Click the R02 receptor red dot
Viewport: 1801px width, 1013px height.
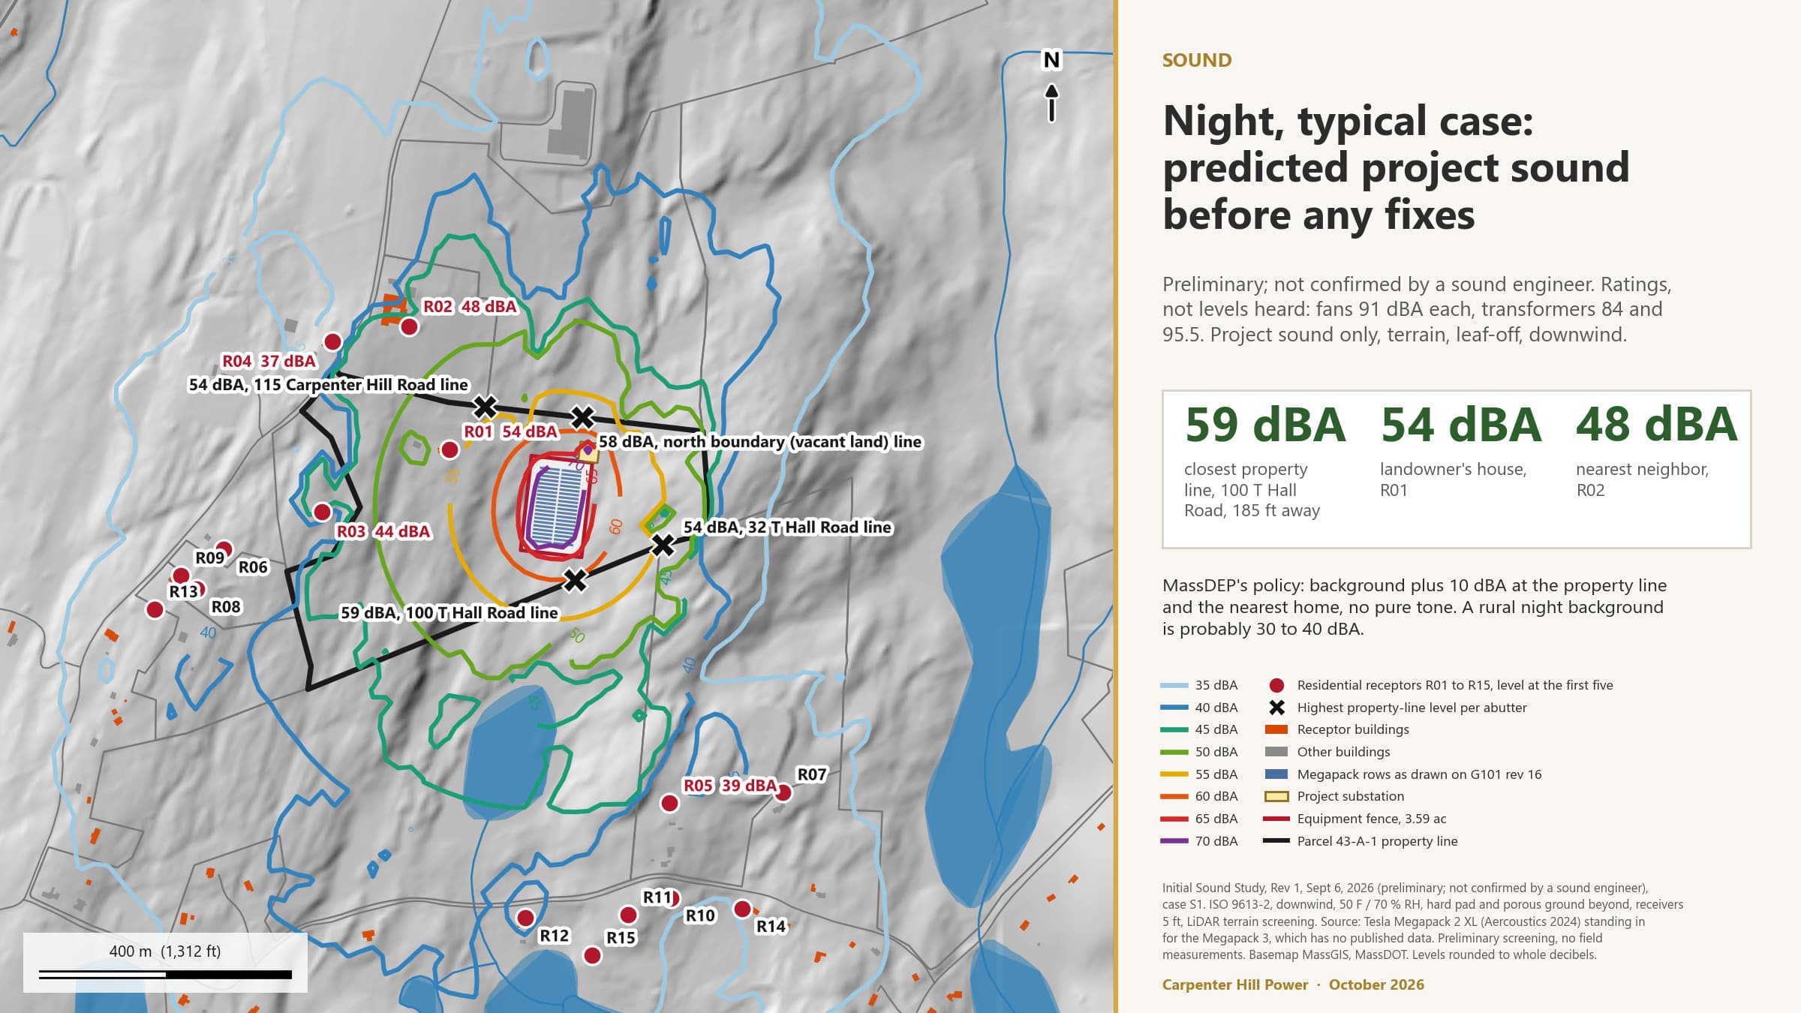(409, 327)
